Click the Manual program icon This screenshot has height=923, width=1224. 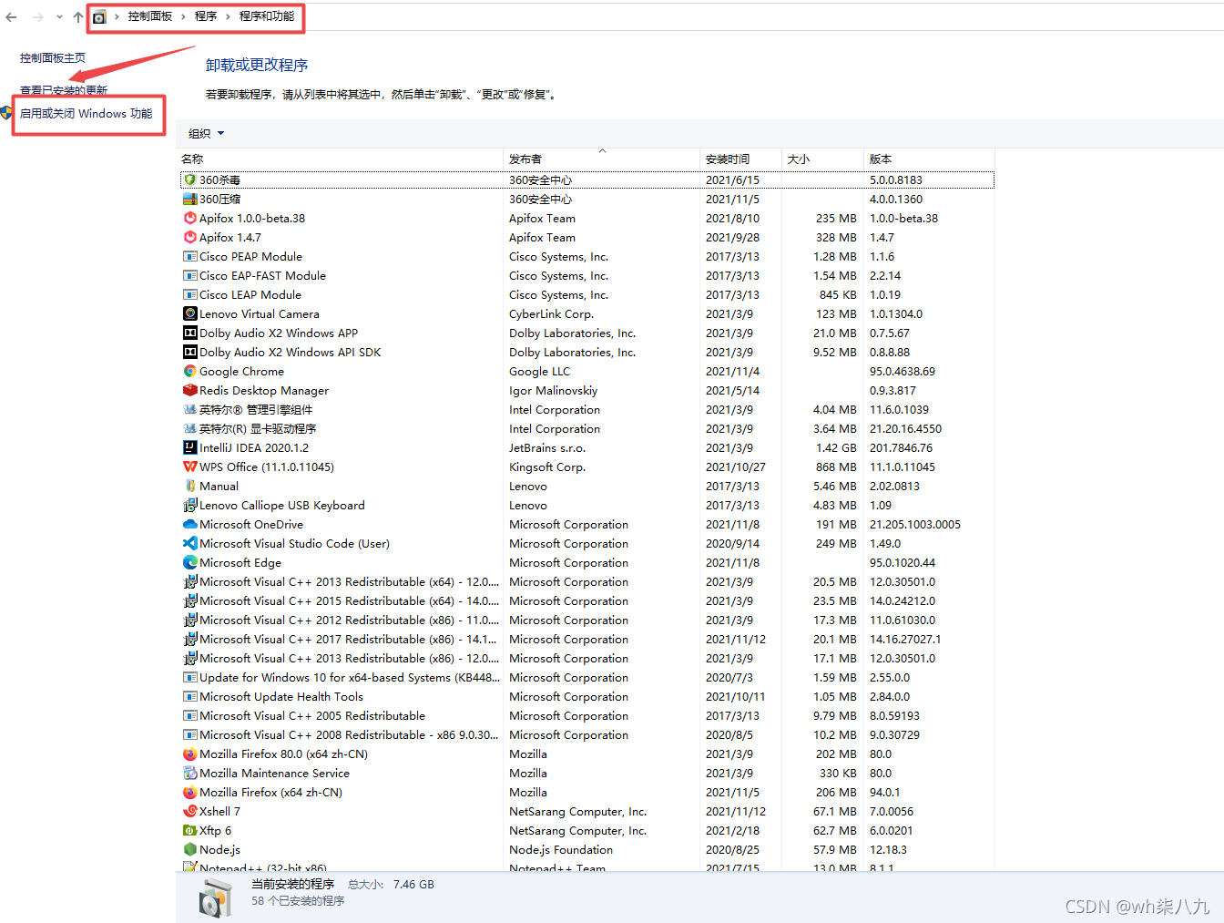pos(190,486)
